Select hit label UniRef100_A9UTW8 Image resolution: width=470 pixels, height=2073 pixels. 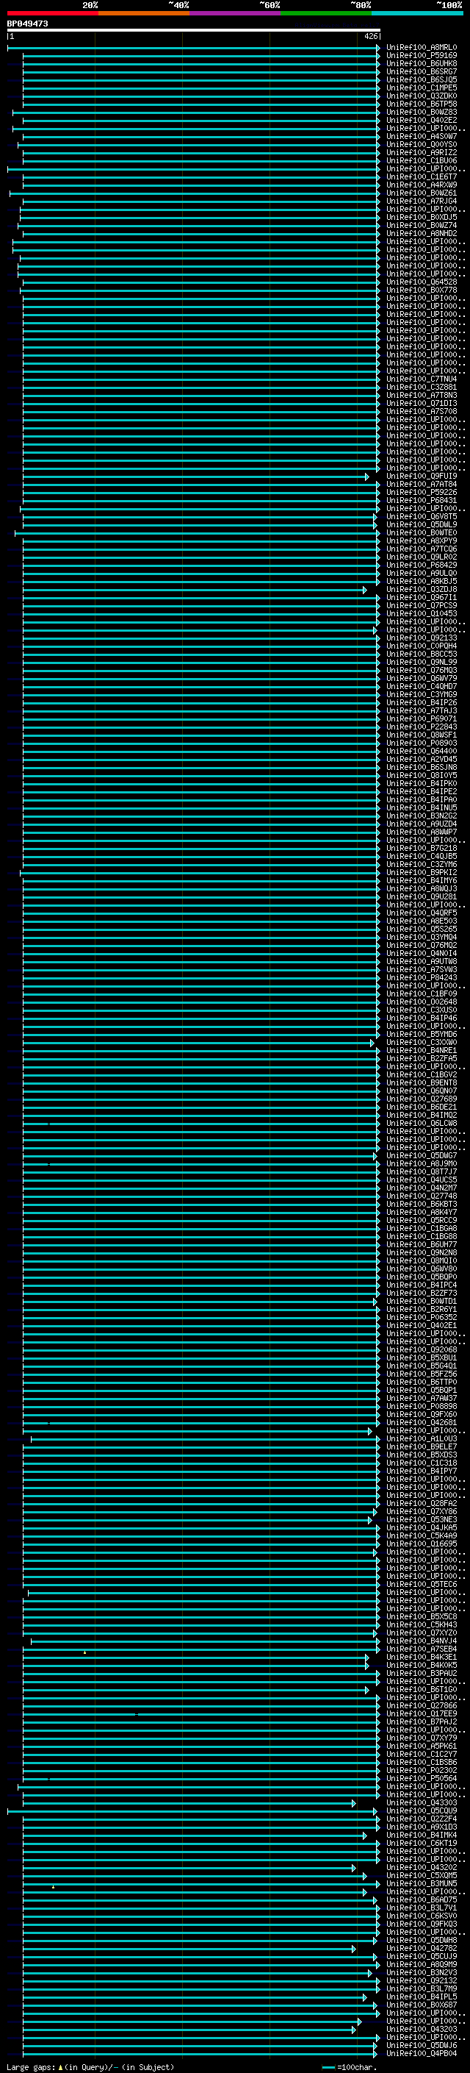421,961
